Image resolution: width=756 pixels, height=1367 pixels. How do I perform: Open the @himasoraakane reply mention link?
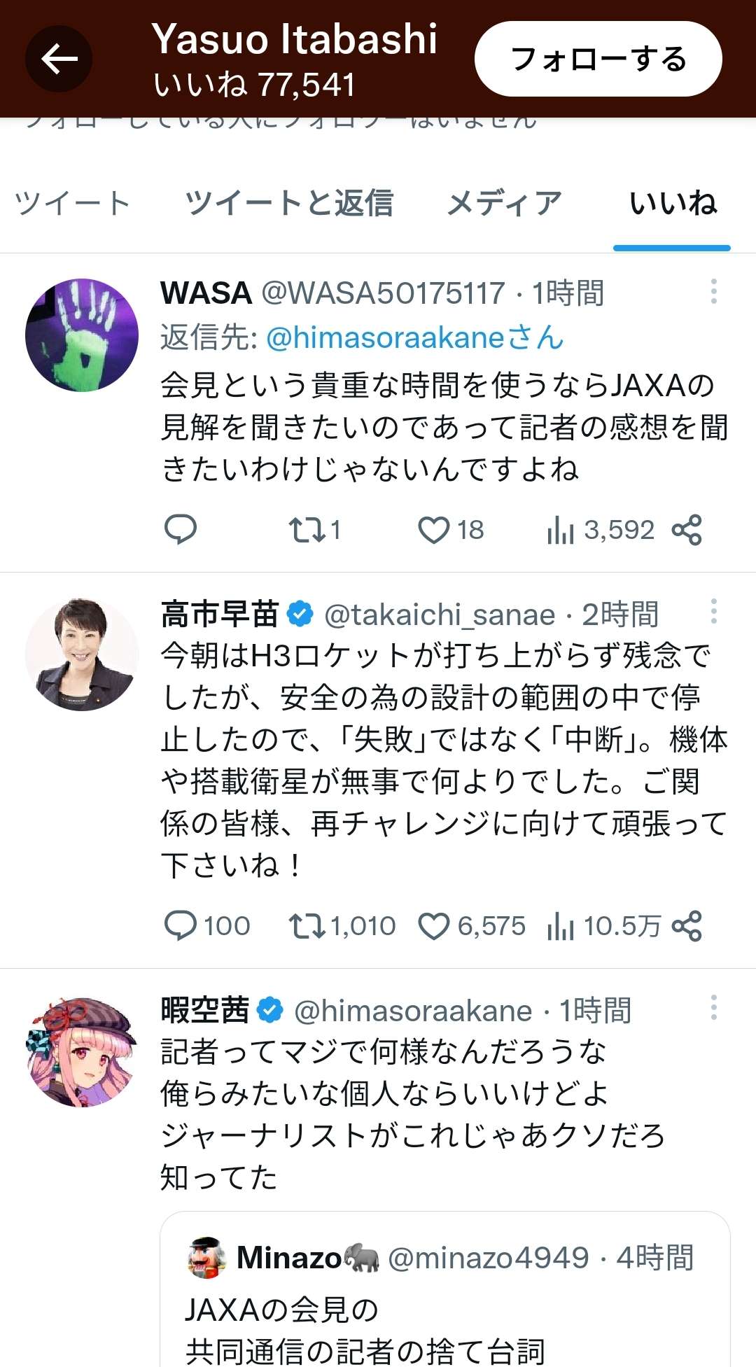(x=414, y=338)
